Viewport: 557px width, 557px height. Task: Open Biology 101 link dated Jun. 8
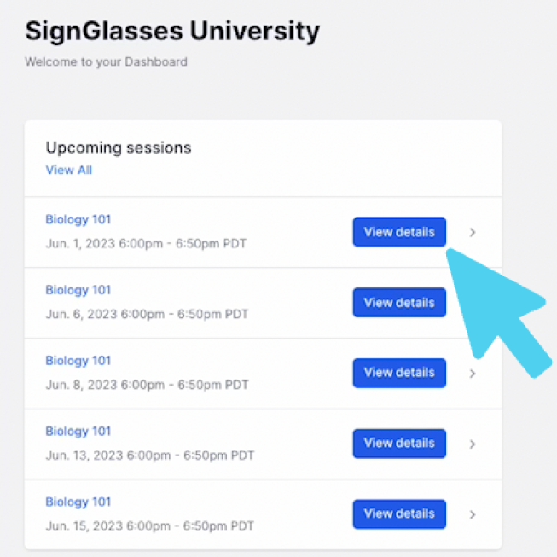click(x=78, y=361)
